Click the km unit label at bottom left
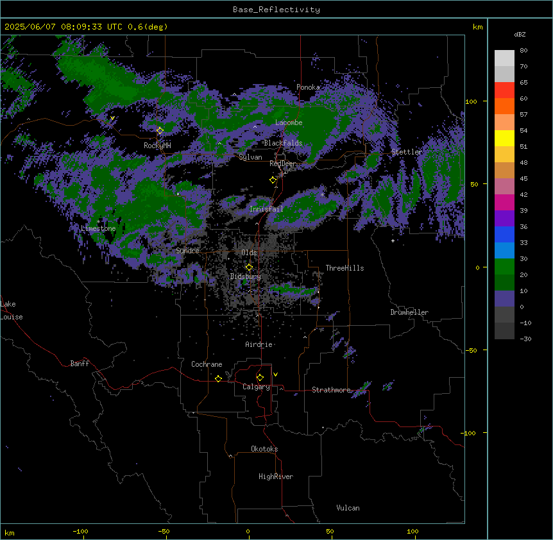The image size is (553, 540). coord(10,532)
